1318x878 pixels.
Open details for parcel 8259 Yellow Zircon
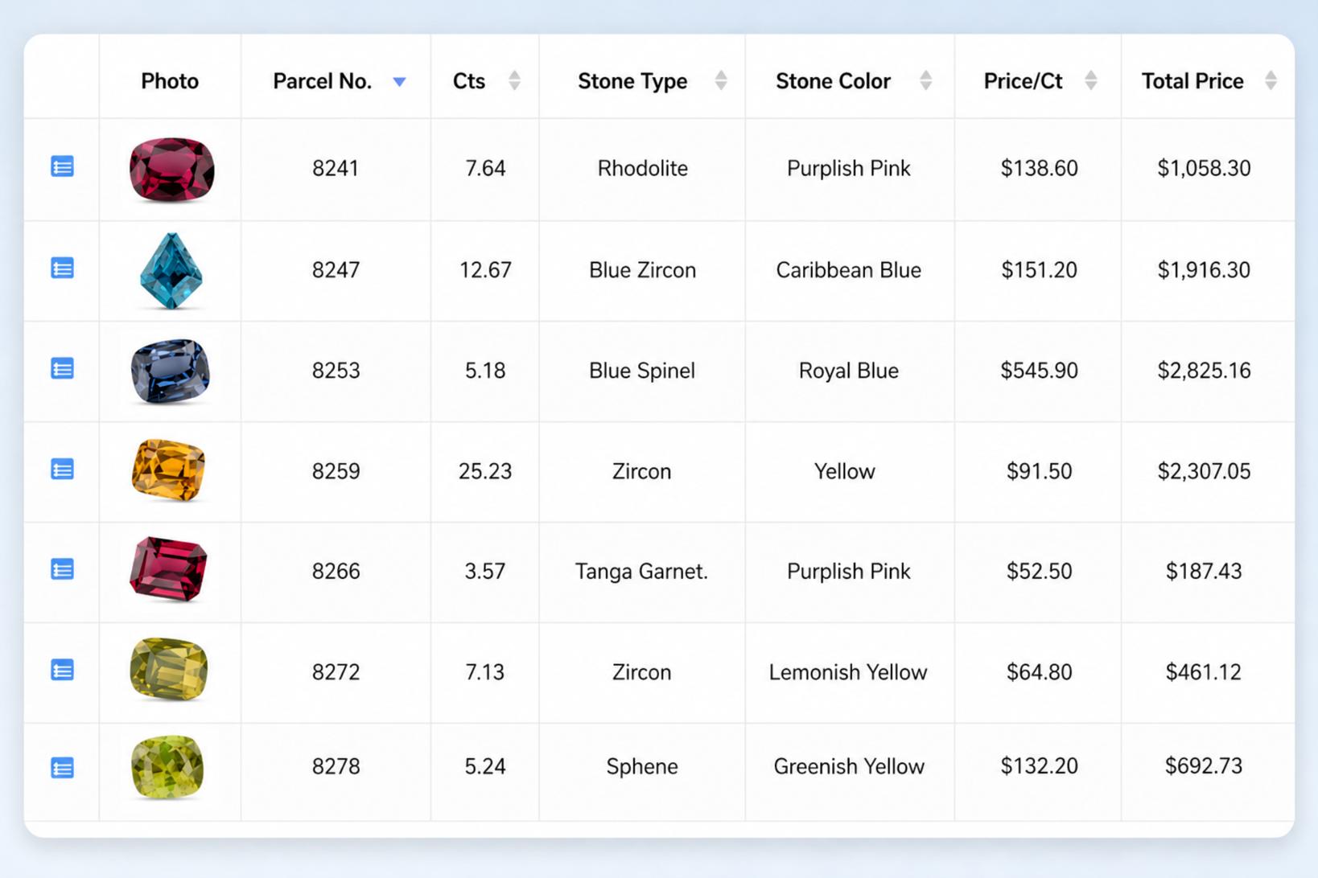tap(62, 470)
